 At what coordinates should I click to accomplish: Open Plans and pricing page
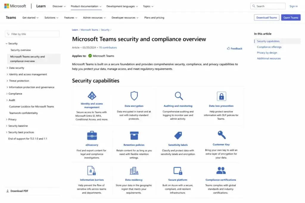click(154, 18)
